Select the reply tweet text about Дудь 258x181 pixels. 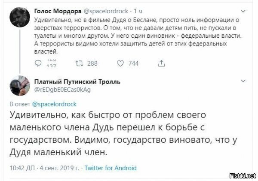pyautogui.click(x=123, y=133)
